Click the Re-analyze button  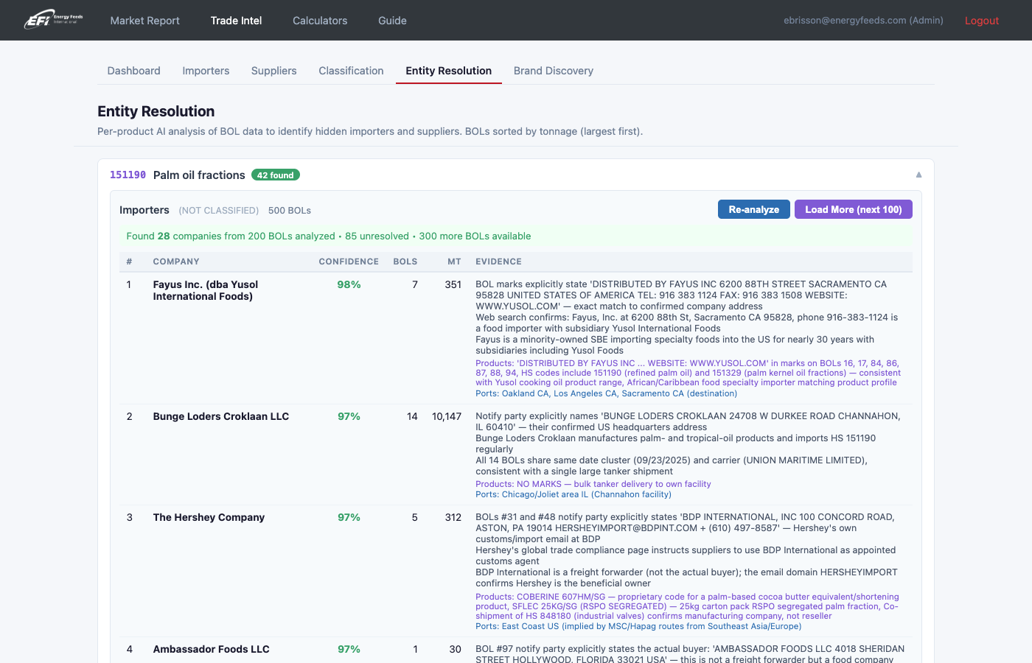click(753, 209)
